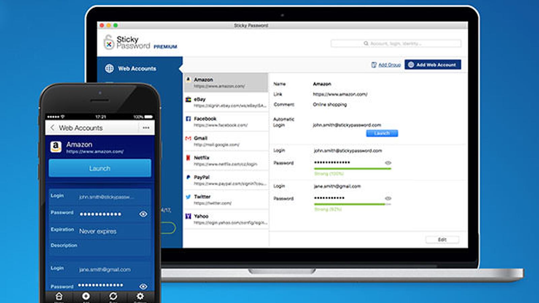Tap back chevron beside Web Accounts on phone
The width and height of the screenshot is (539, 303).
(x=52, y=128)
